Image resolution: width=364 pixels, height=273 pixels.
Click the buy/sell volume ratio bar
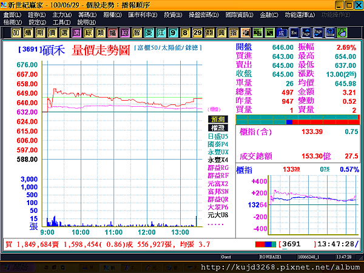tap(298, 120)
